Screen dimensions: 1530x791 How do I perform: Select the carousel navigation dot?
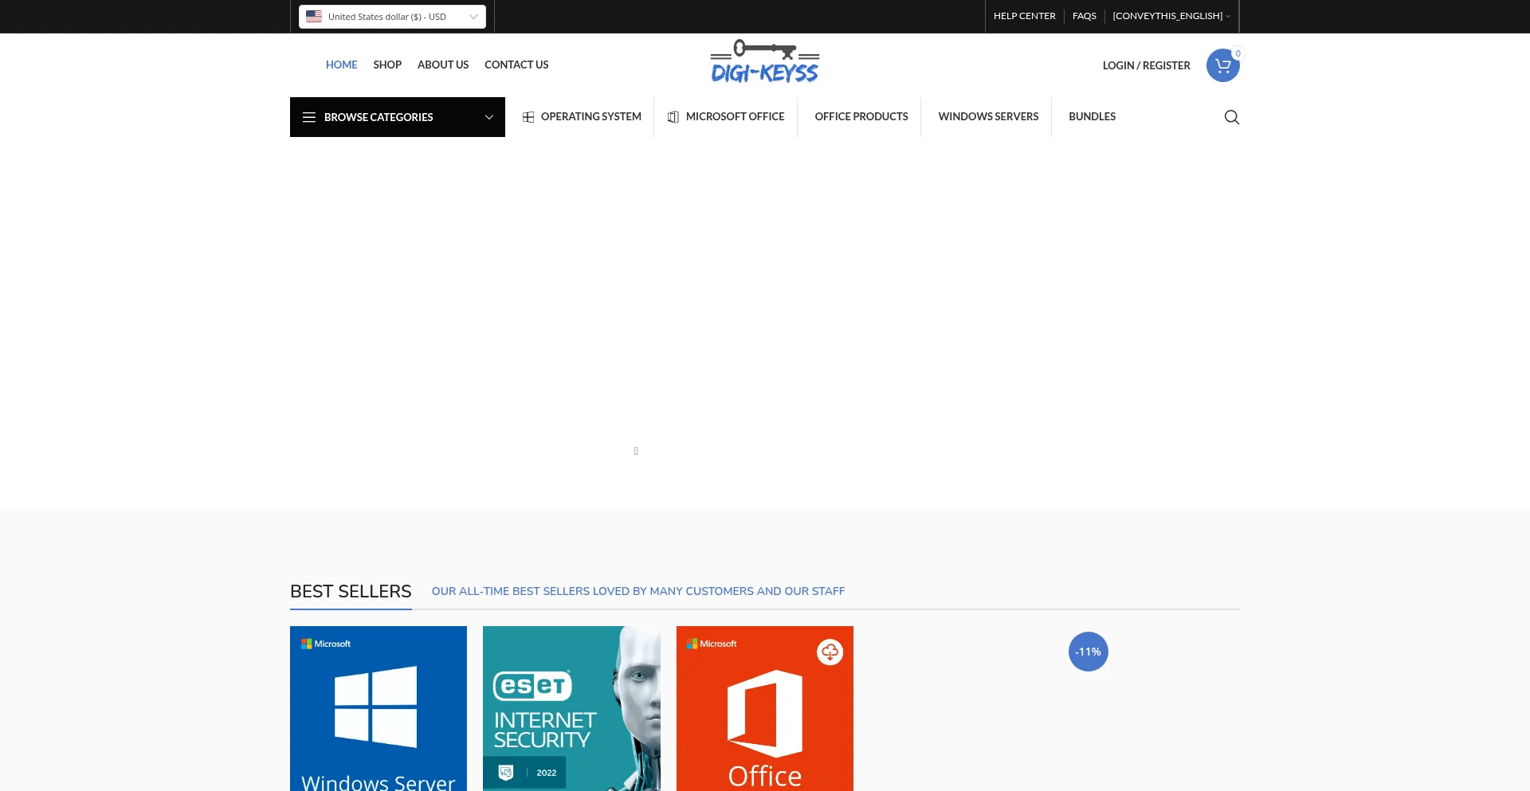[x=636, y=451]
